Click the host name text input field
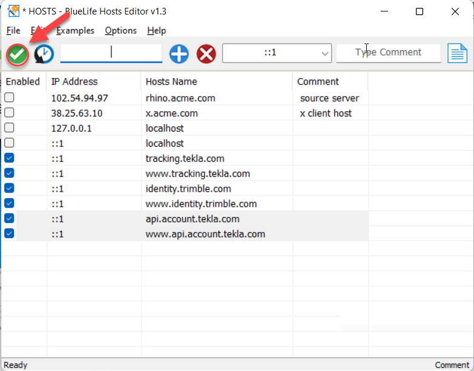The image size is (474, 371). coord(111,53)
